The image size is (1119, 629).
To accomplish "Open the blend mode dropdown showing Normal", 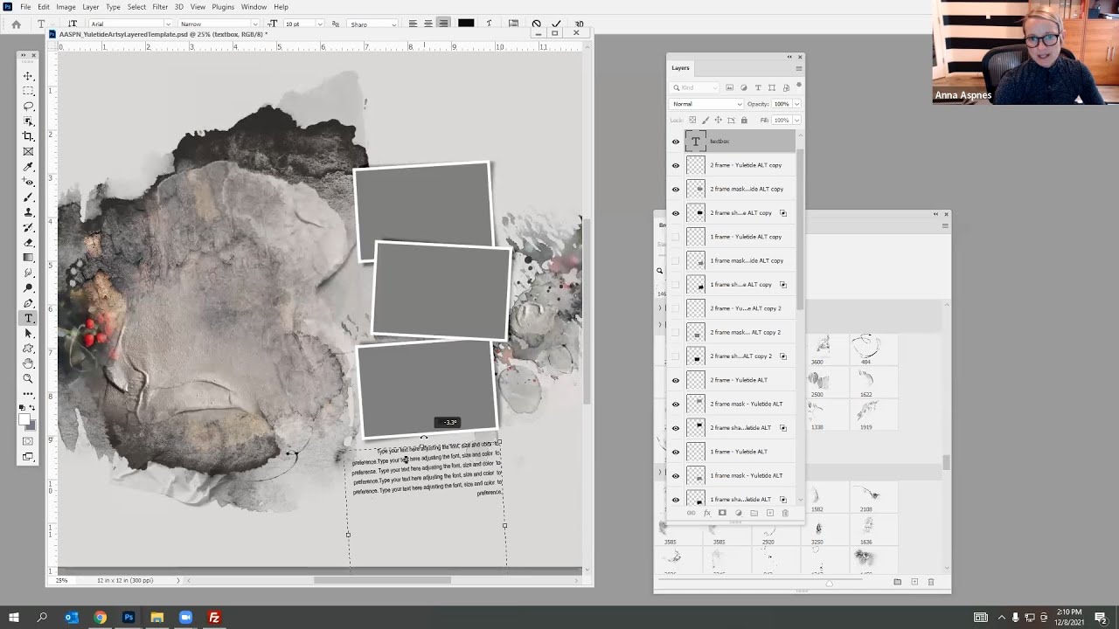I will pyautogui.click(x=706, y=104).
